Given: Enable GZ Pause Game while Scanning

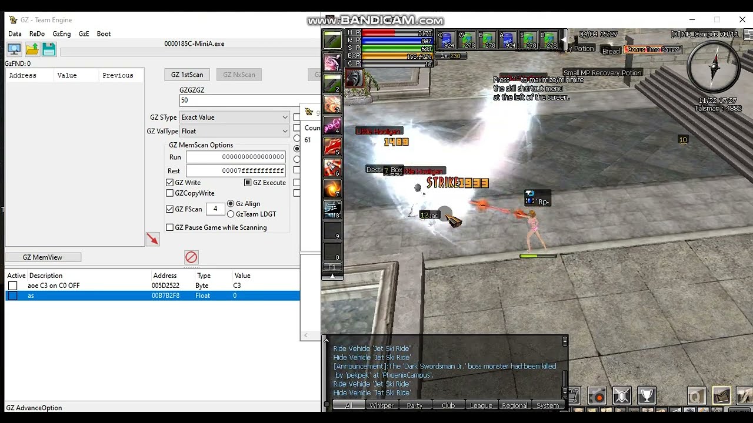Looking at the screenshot, I should click(170, 227).
